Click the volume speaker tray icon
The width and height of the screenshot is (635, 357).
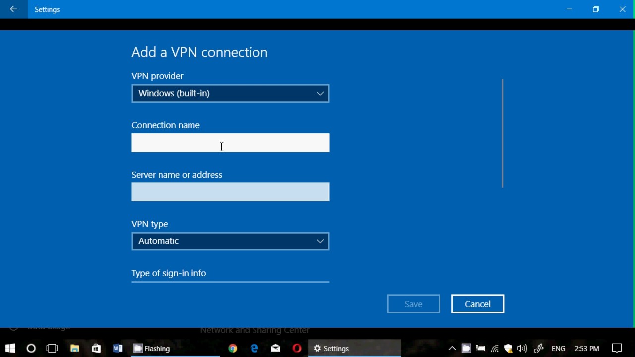click(x=522, y=349)
